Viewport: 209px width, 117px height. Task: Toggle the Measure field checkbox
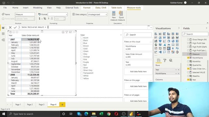[x=188, y=54]
